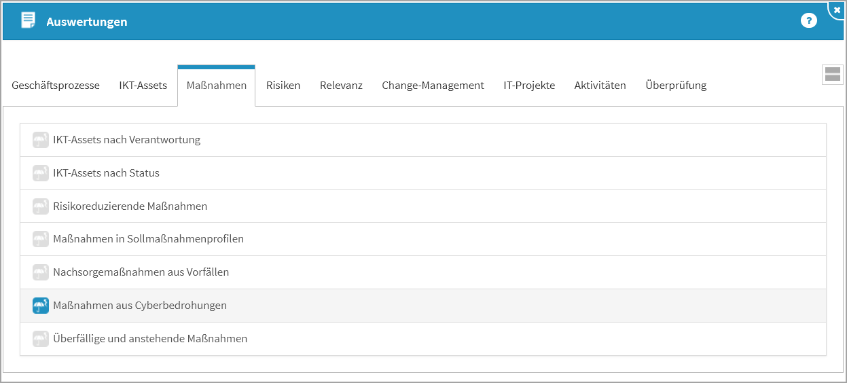Switch to the IT-Projekte tab
Viewport: 847px width, 383px height.
tap(529, 86)
